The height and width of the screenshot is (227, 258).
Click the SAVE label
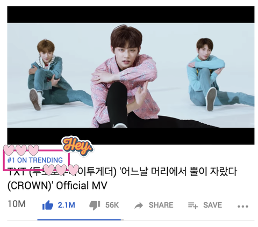pos(212,205)
